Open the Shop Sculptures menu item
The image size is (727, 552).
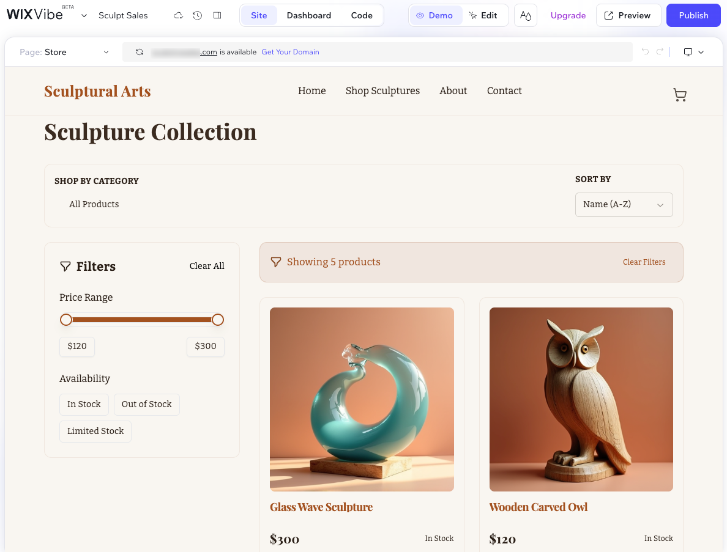pos(382,90)
